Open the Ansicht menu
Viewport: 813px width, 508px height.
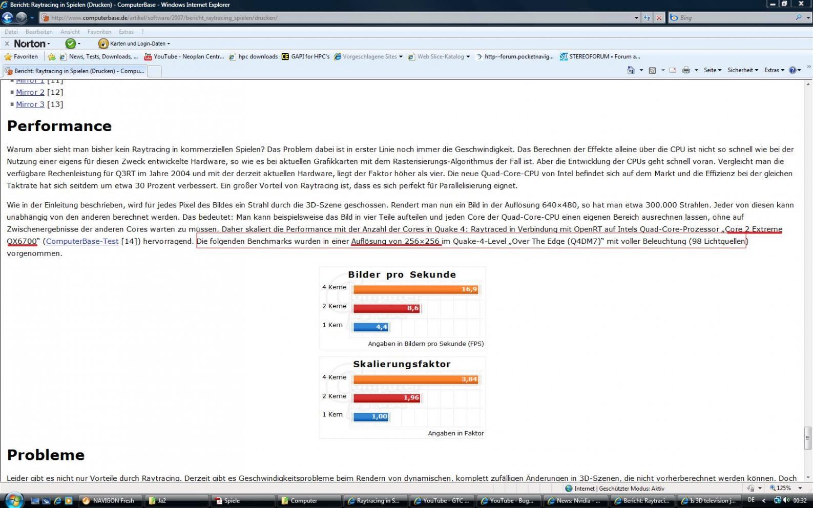[x=70, y=32]
